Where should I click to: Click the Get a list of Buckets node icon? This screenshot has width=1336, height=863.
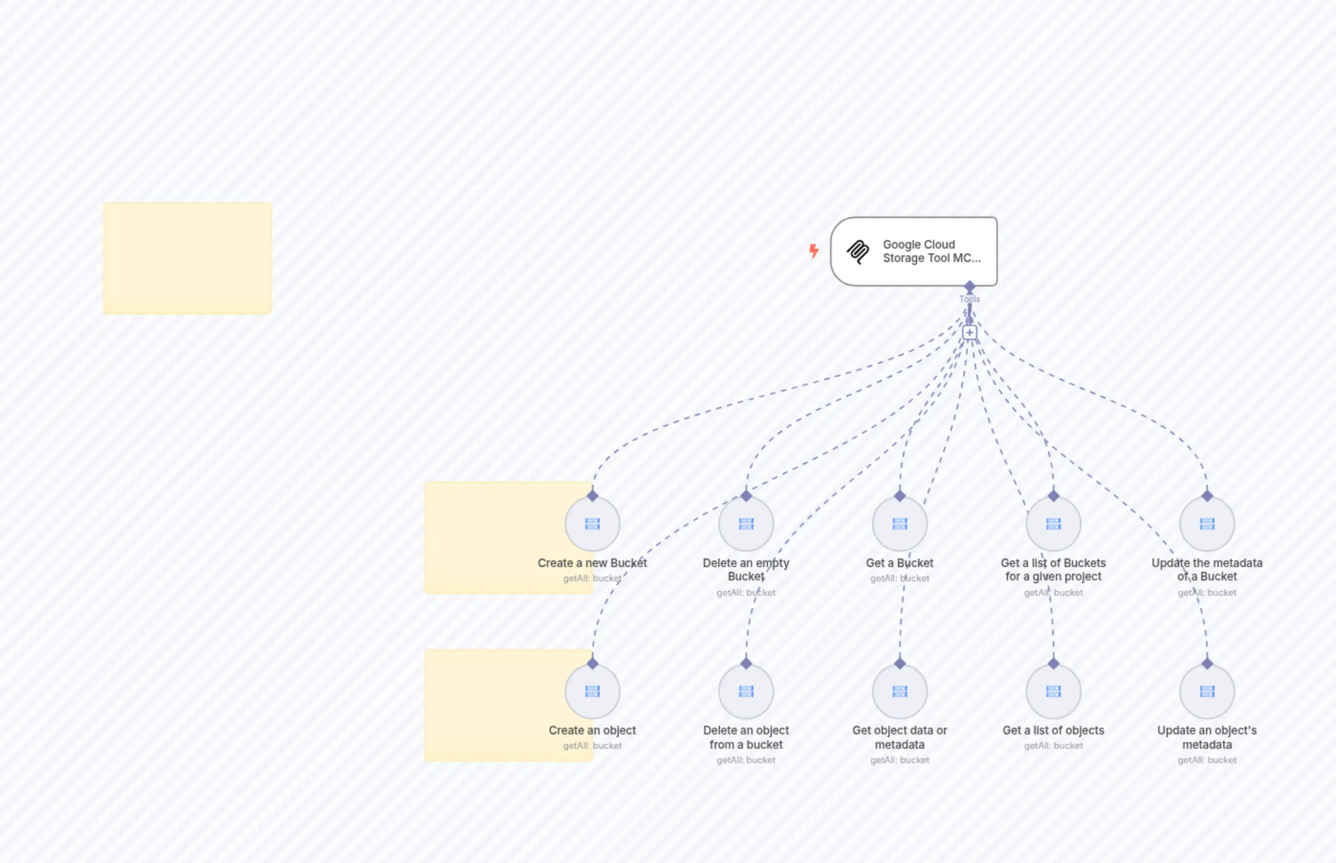(x=1053, y=523)
